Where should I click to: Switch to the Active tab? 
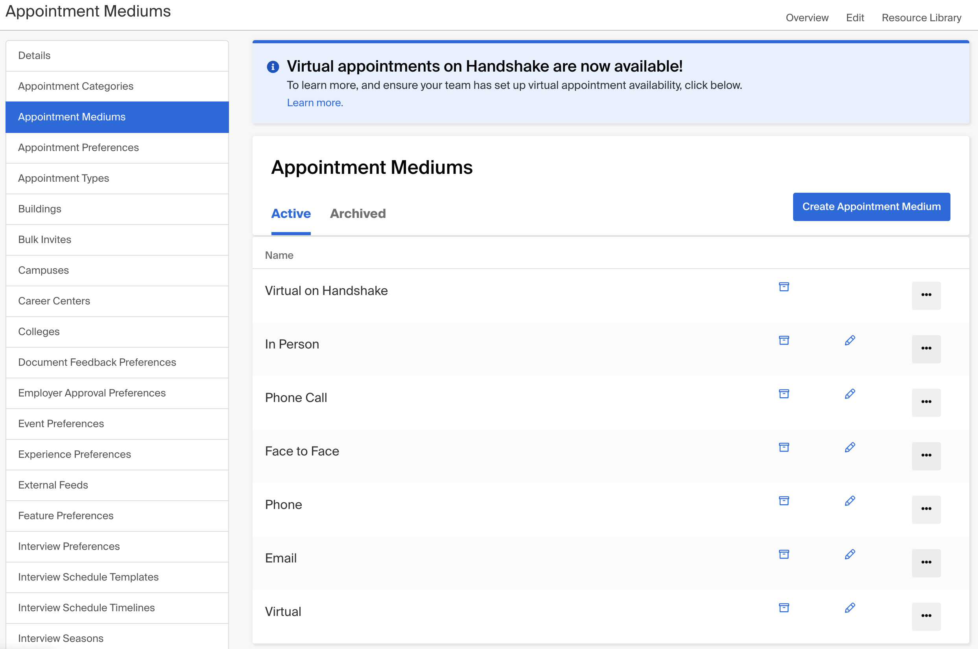coord(291,214)
